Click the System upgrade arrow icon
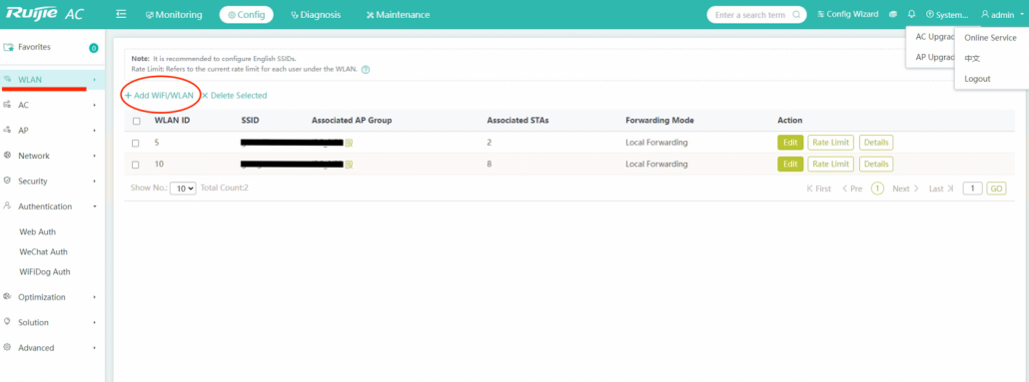1029x382 pixels. (930, 14)
